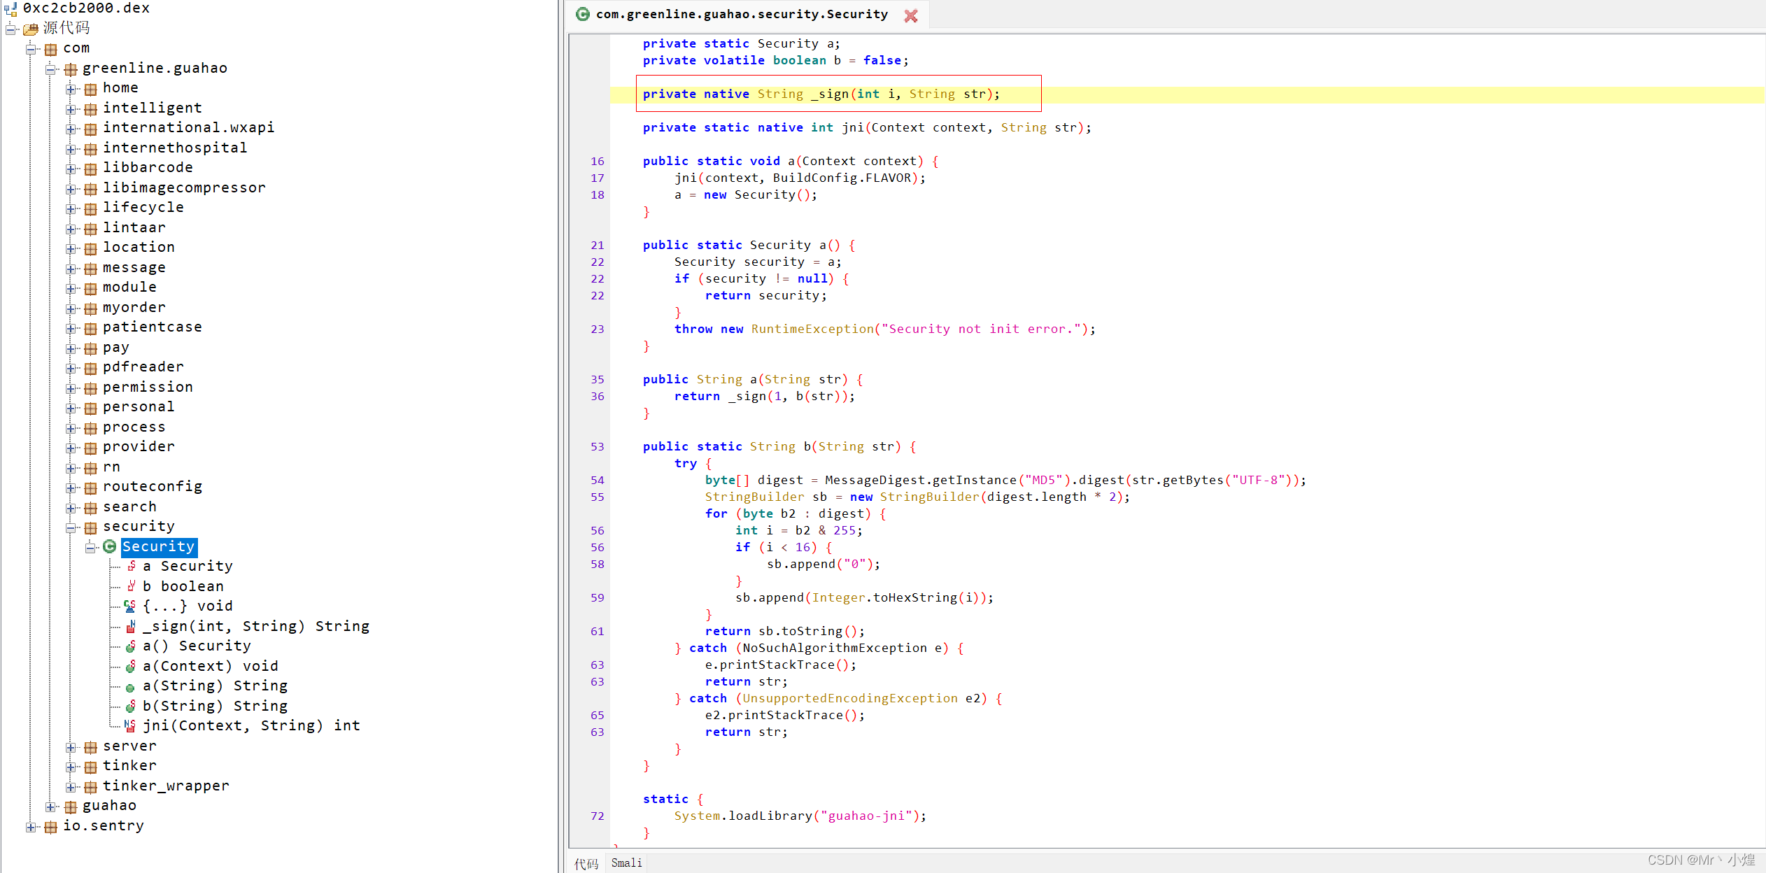Viewport: 1766px width, 873px height.
Task: Click the a(Context) void method icon
Action: point(131,666)
